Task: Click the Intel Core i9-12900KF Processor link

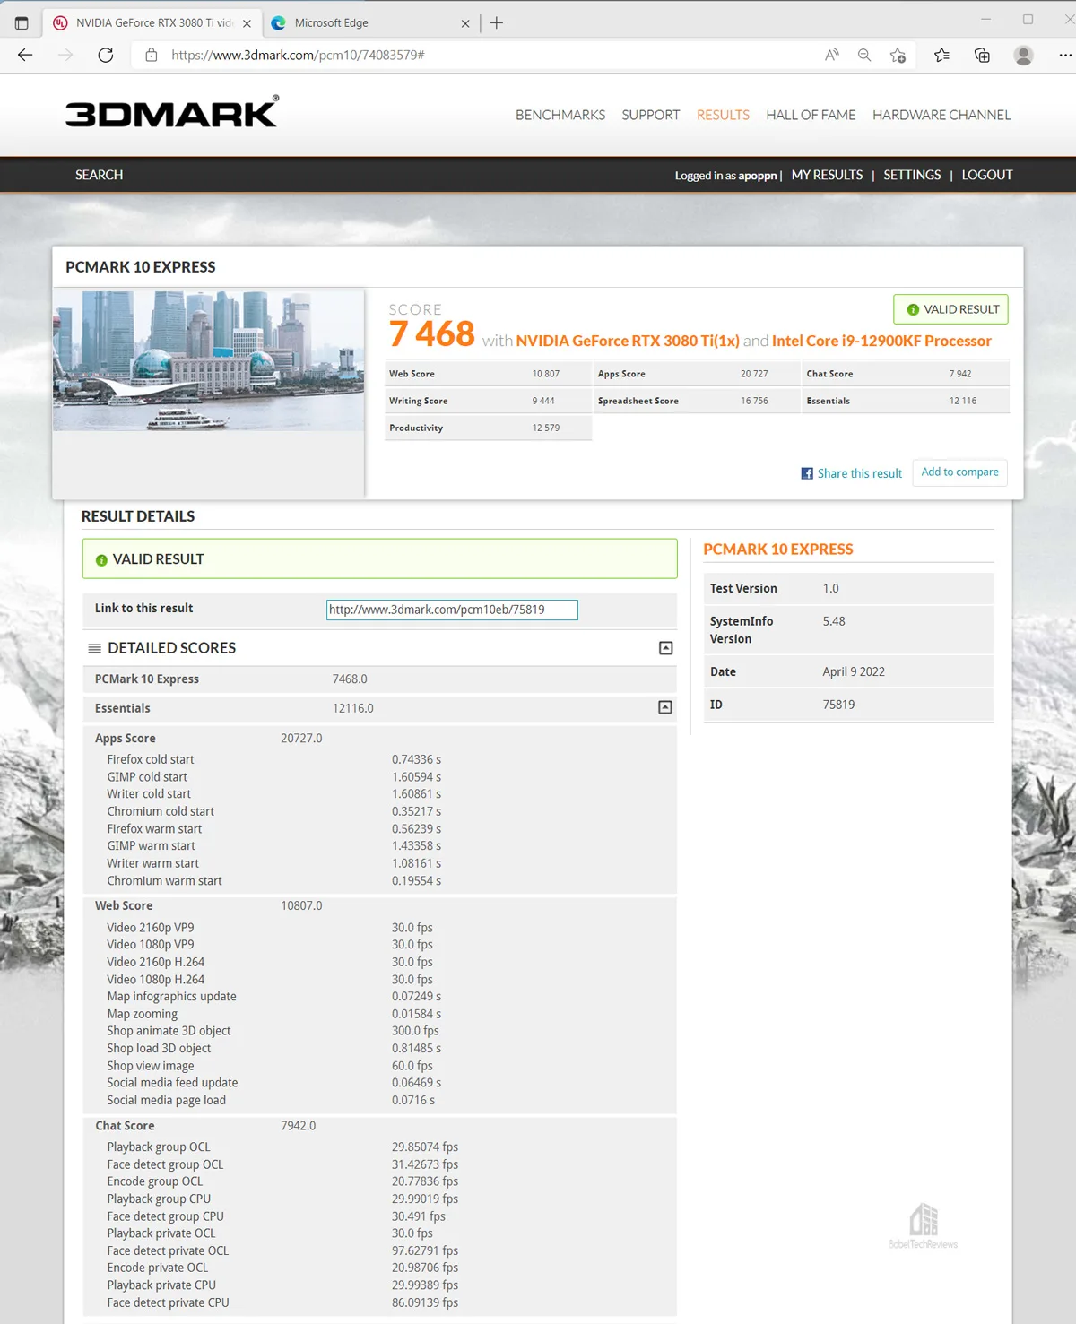Action: click(x=881, y=341)
